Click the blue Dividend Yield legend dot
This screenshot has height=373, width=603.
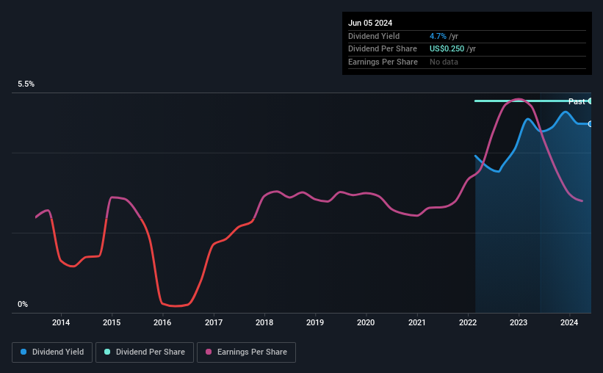(x=24, y=352)
